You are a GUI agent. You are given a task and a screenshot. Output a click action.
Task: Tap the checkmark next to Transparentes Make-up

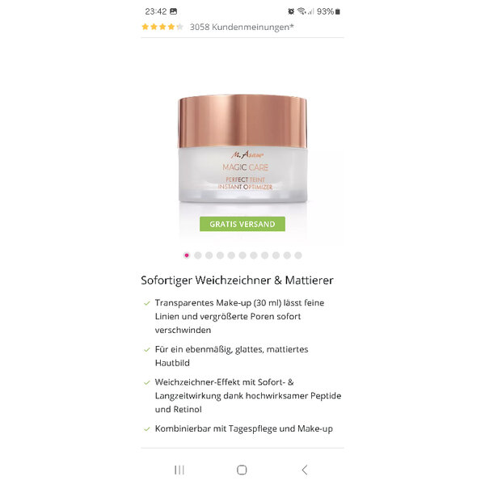(x=147, y=303)
